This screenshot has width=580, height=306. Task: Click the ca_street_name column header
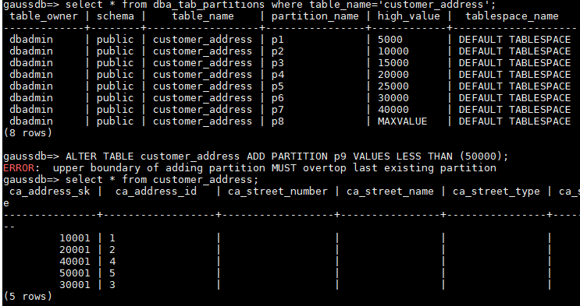click(x=390, y=192)
